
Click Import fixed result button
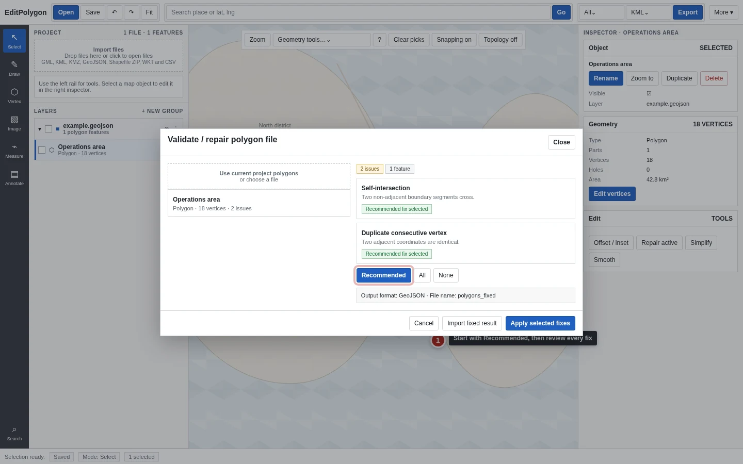coord(472,323)
